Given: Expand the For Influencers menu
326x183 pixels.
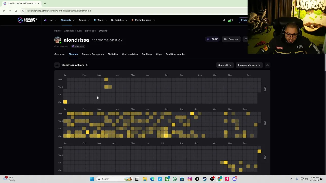Looking at the screenshot, I should coord(143,20).
